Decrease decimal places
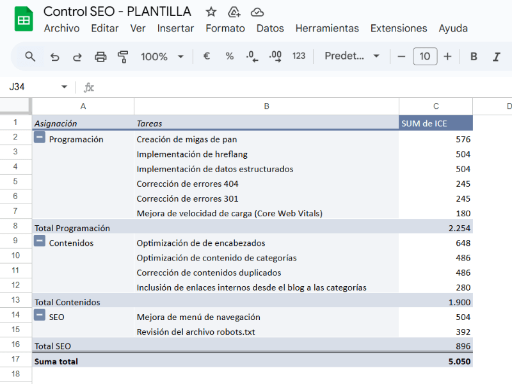The width and height of the screenshot is (512, 384). pyautogui.click(x=252, y=56)
